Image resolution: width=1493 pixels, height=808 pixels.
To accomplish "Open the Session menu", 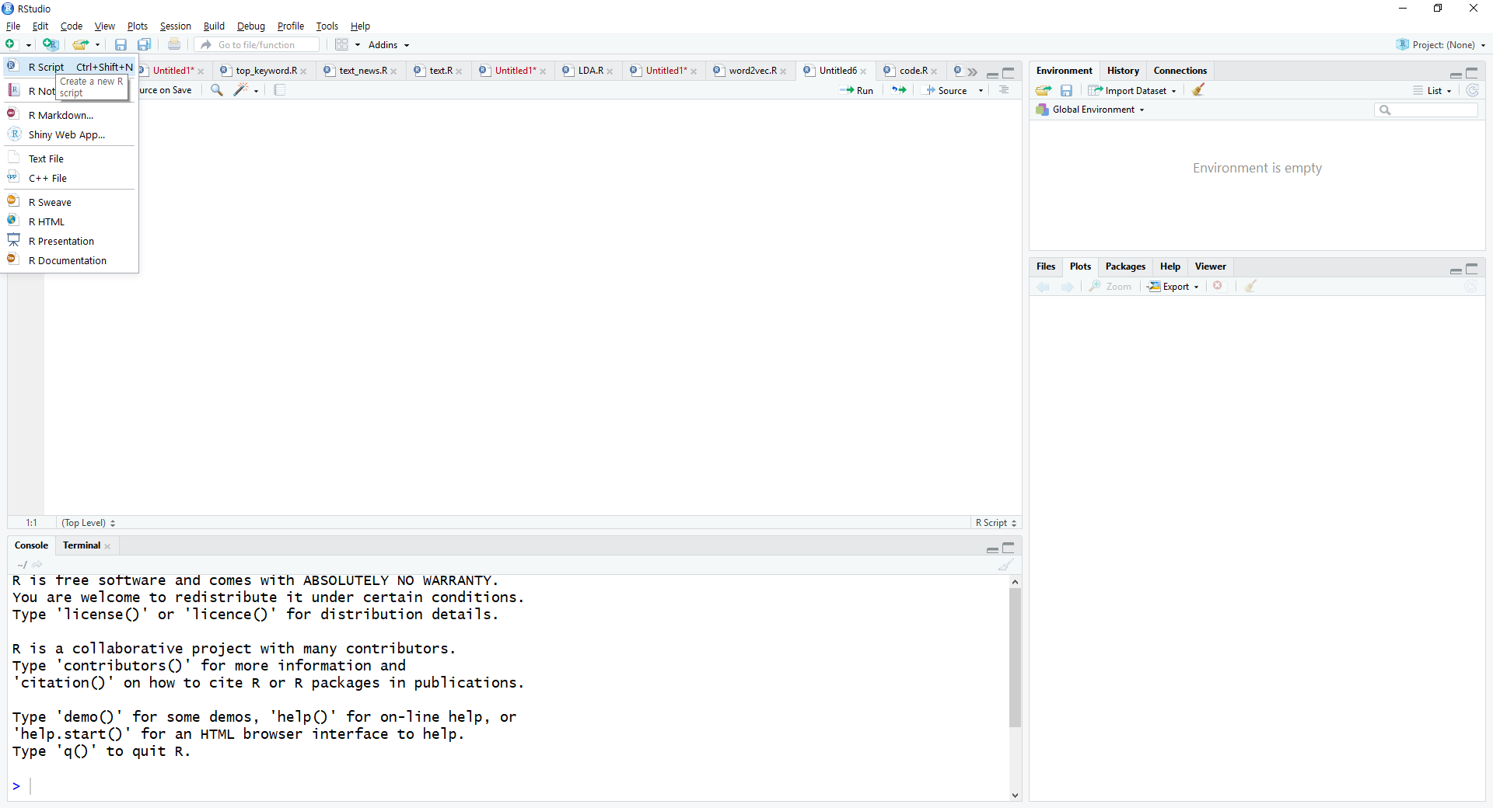I will (175, 26).
